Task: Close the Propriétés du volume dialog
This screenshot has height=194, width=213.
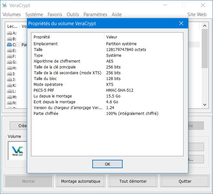Action: coord(181,23)
